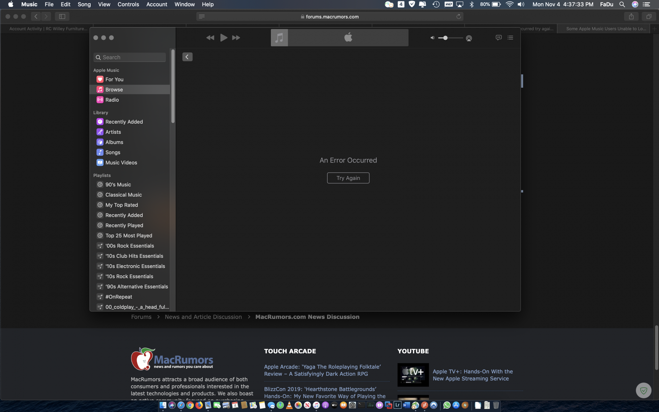Viewport: 659px width, 412px height.
Task: Open the Account menu
Action: (157, 4)
